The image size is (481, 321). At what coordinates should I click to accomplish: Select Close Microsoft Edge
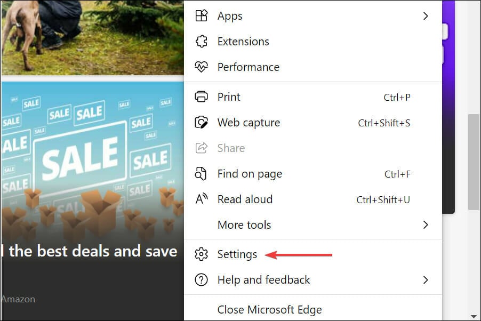pos(313,309)
